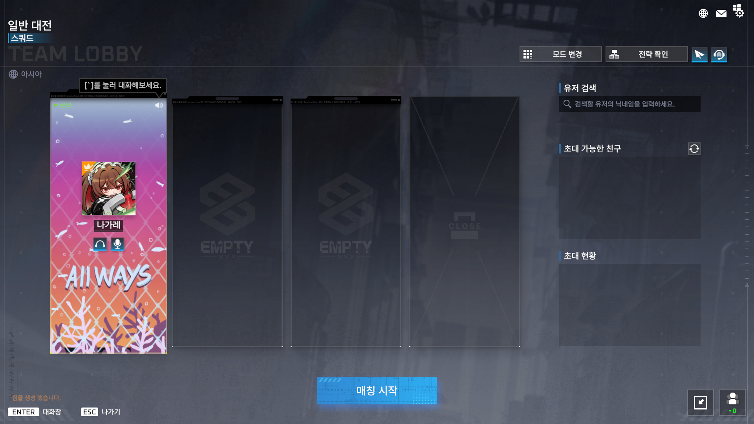Toggle the microphone icon under 나가레
Screen dimensions: 754x424
117,244
